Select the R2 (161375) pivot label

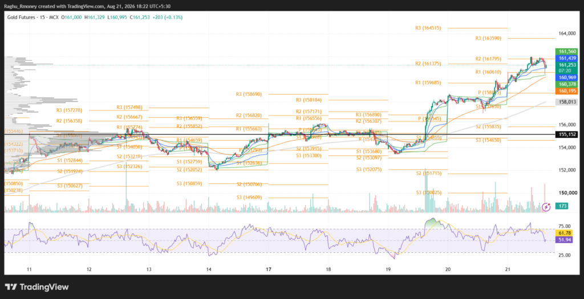(x=428, y=64)
